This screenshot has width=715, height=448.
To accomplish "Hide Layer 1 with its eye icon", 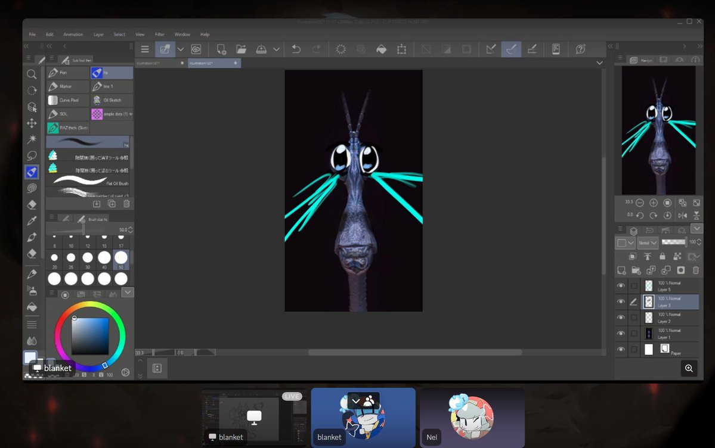I will click(x=621, y=333).
